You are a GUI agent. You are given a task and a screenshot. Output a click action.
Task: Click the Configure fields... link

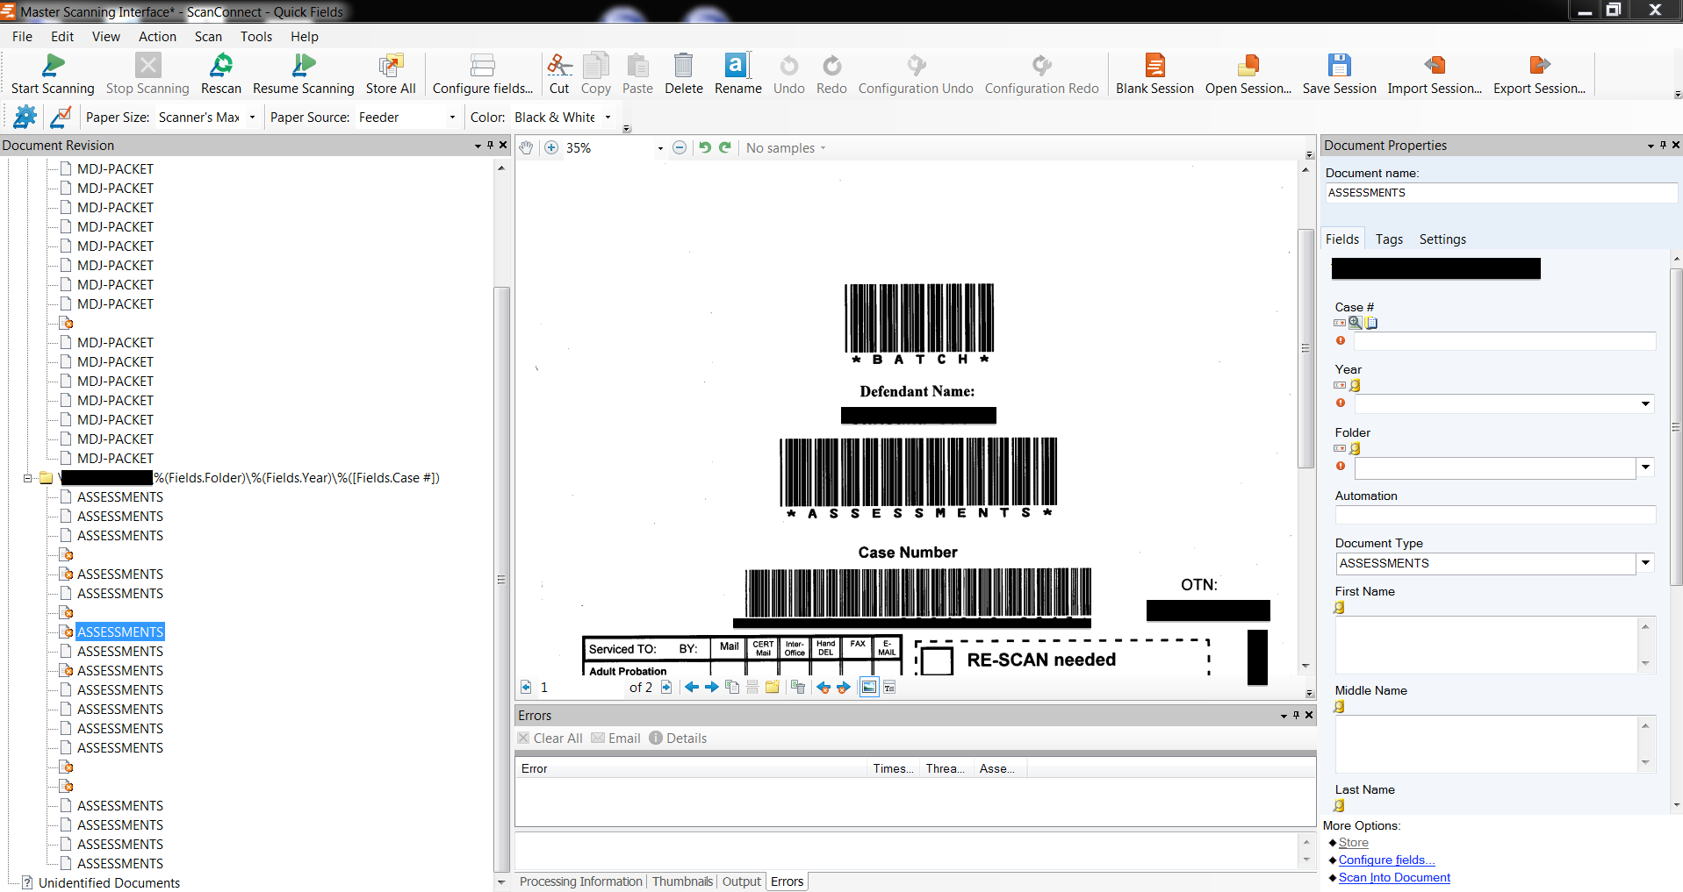coord(1386,860)
